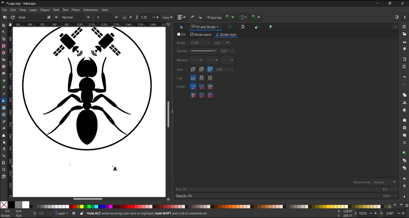Select the Ellipse tool
Image resolution: width=409 pixels, height=218 pixels.
coord(4,53)
